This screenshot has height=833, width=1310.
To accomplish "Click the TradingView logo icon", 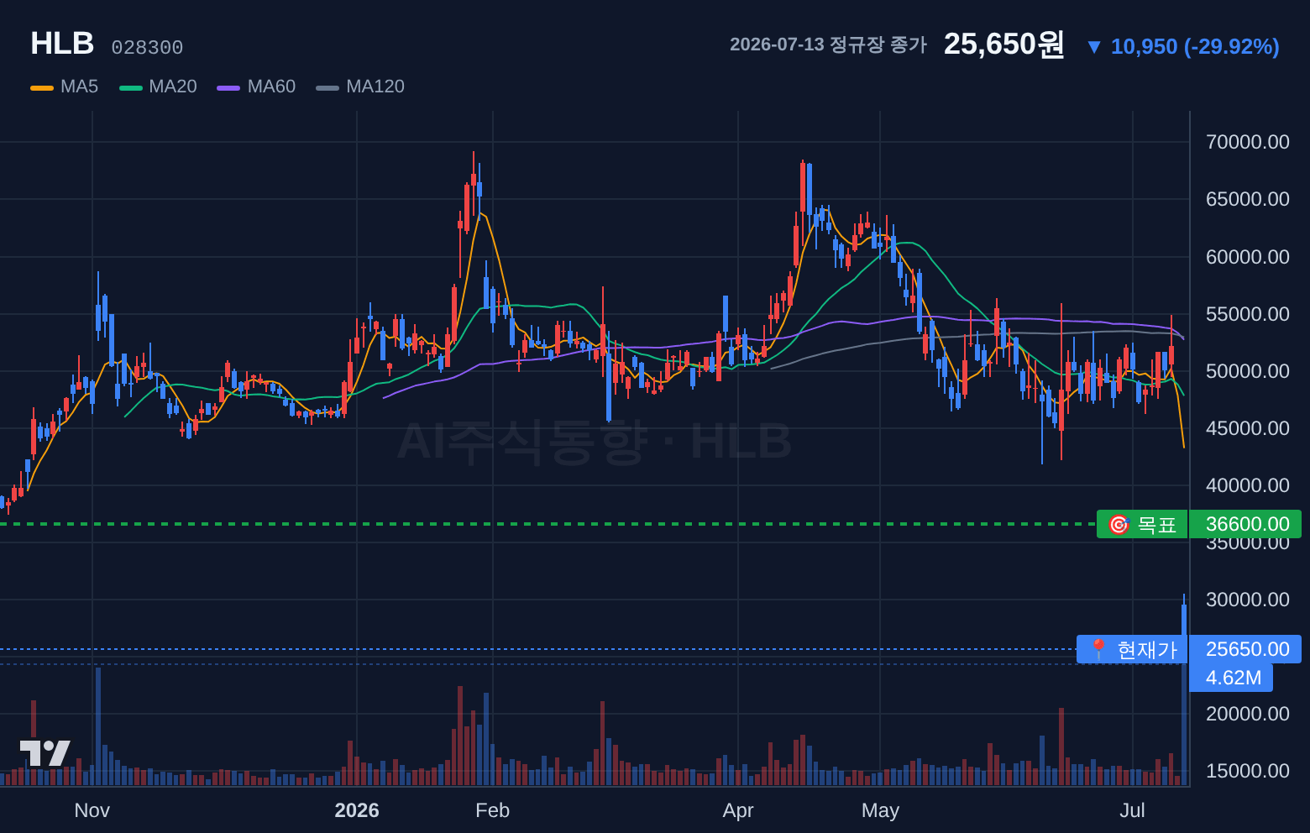I will (x=45, y=752).
